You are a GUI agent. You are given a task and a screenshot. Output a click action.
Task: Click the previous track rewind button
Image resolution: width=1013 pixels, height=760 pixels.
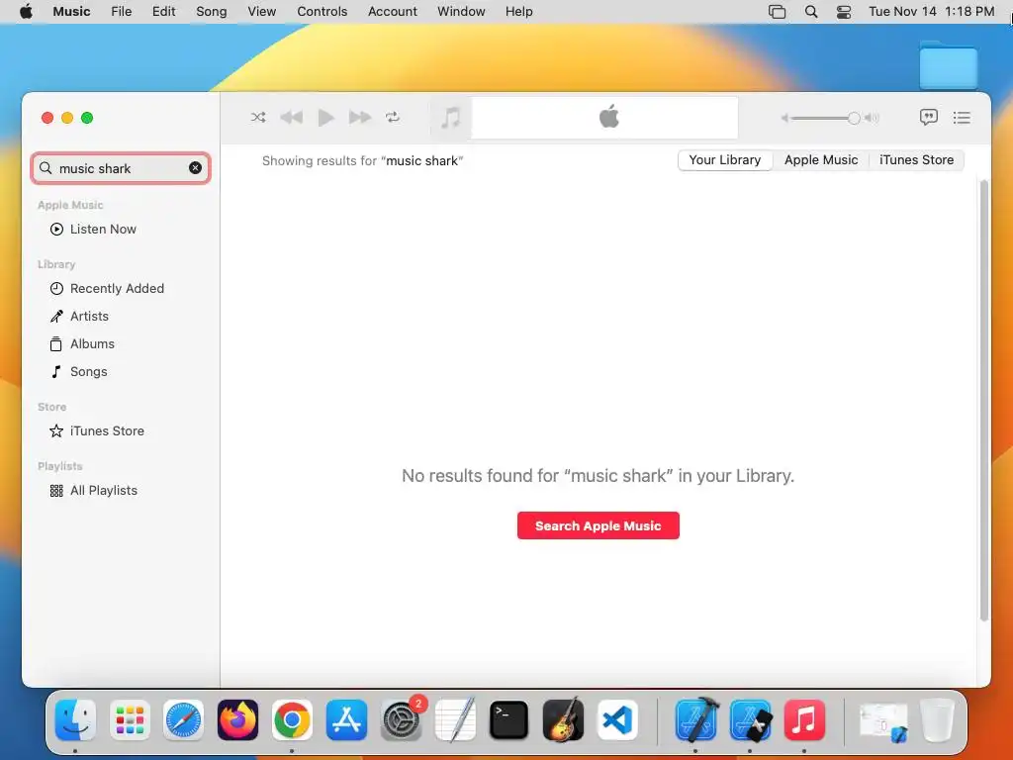(292, 117)
